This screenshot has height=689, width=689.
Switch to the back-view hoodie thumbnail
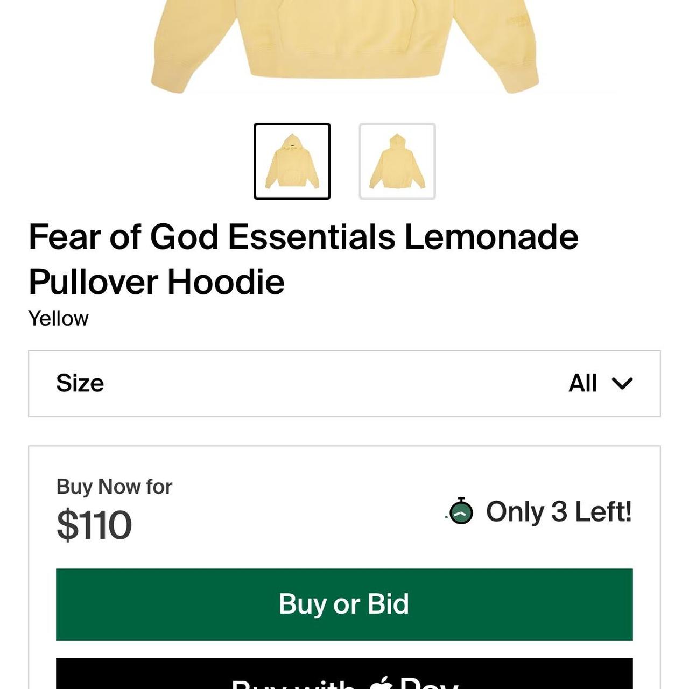pos(397,161)
